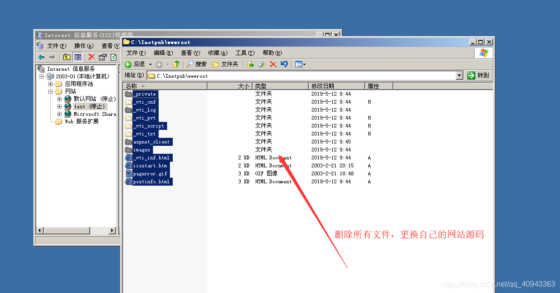Image resolution: width=560 pixels, height=293 pixels.
Task: Toggle the console tree pane icon in IIS Manager
Action: 78,57
